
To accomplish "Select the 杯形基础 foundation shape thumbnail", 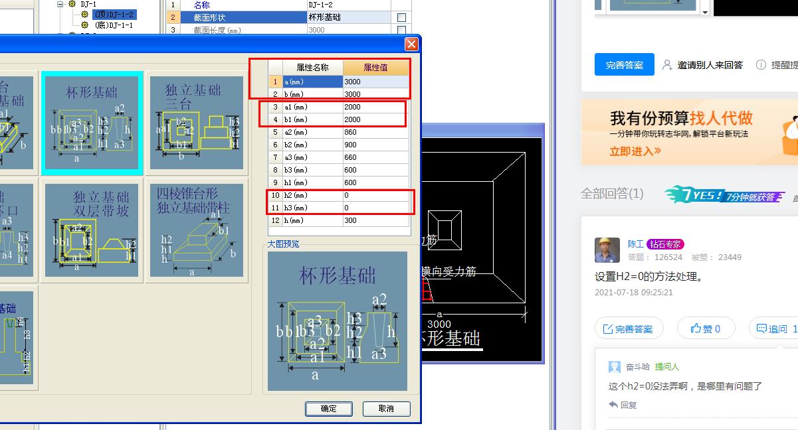I will tap(92, 123).
